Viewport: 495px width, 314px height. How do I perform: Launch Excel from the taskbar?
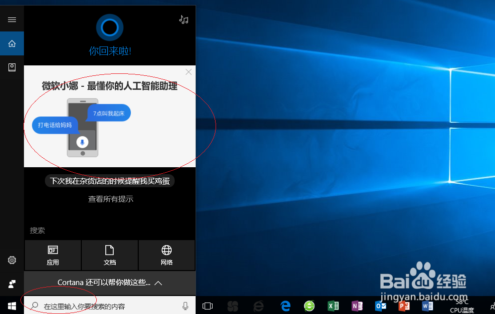point(333,306)
